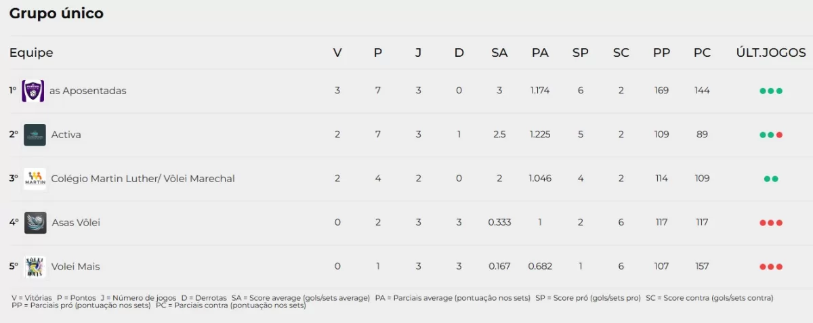Click the Asas Vôlei team logo
The height and width of the screenshot is (323, 813).
point(35,223)
